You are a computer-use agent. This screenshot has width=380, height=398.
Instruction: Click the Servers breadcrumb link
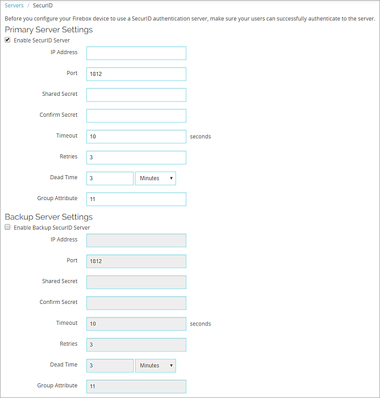(x=14, y=6)
